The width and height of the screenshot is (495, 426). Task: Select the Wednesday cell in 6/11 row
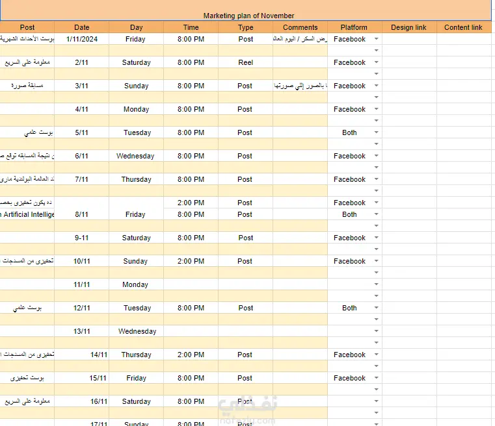(x=137, y=156)
